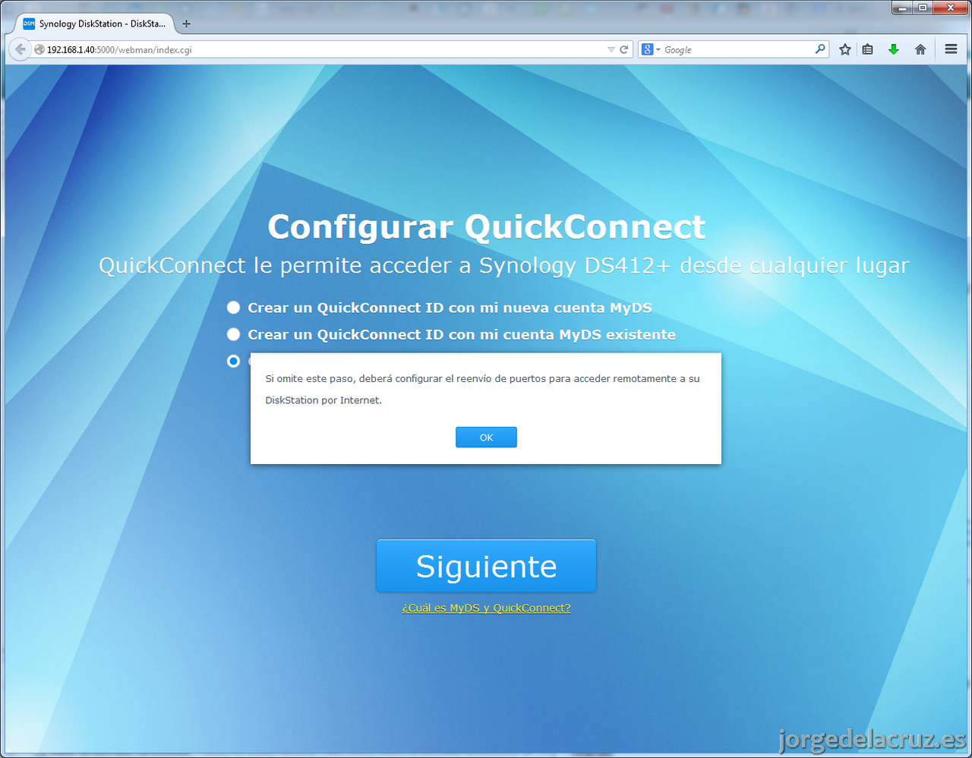Screen dimensions: 972x758
Task: Reload the page with the refresh icon
Action: point(624,49)
